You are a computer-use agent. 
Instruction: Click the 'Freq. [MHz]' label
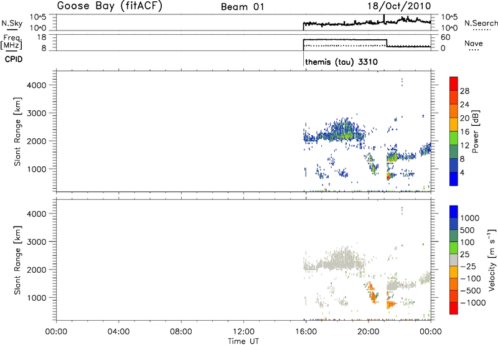[12, 42]
